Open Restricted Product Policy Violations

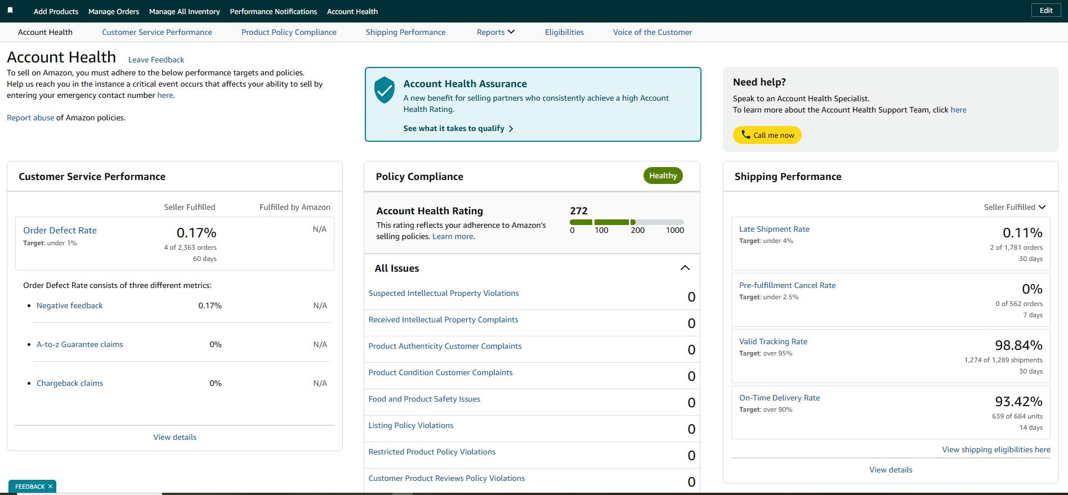click(432, 452)
